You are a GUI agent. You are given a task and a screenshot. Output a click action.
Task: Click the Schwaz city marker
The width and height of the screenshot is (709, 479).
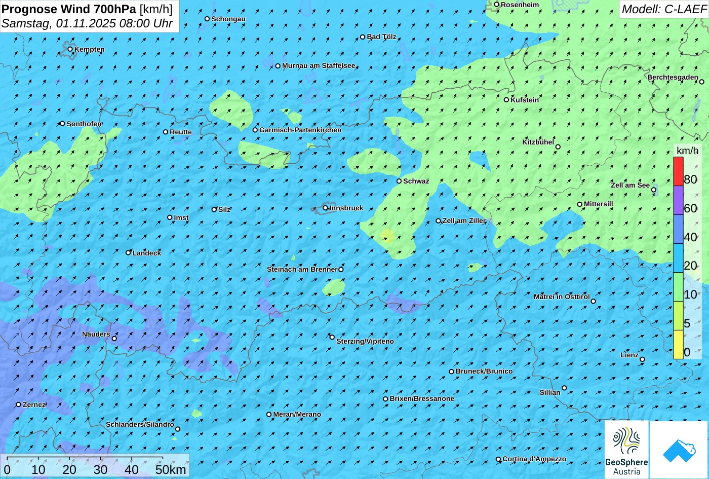pyautogui.click(x=399, y=181)
